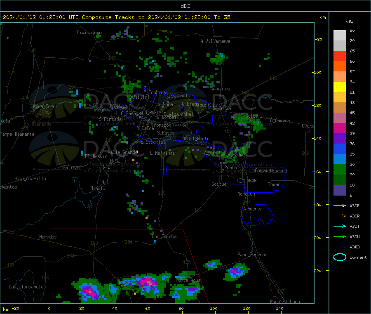This screenshot has width=371, height=314.
Task: Click the Morados map label
Action: click(x=48, y=237)
